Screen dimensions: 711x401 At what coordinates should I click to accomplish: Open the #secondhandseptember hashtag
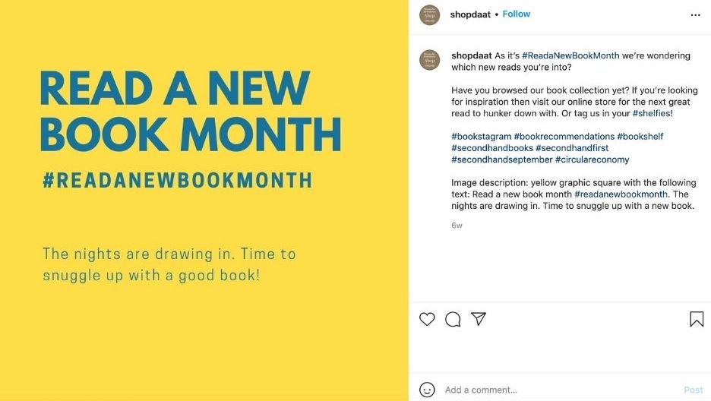pyautogui.click(x=502, y=159)
